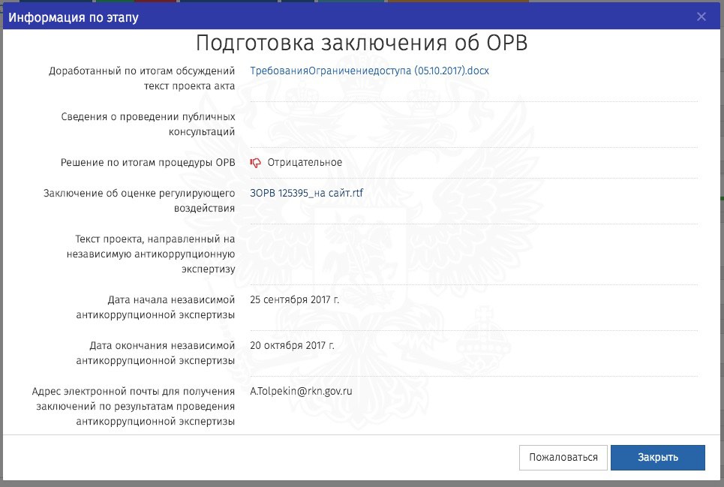Image resolution: width=724 pixels, height=487 pixels.
Task: Click the Информация по этапу title
Action: [x=74, y=17]
